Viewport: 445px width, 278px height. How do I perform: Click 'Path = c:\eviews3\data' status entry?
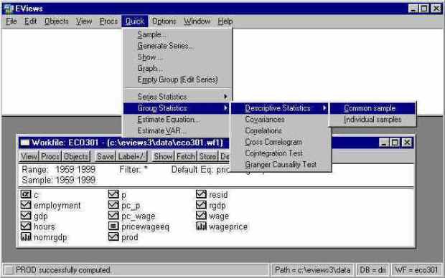click(x=312, y=270)
